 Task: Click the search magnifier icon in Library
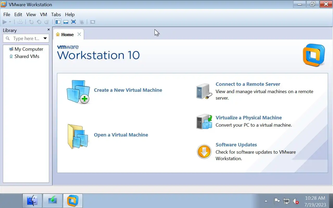pos(8,38)
